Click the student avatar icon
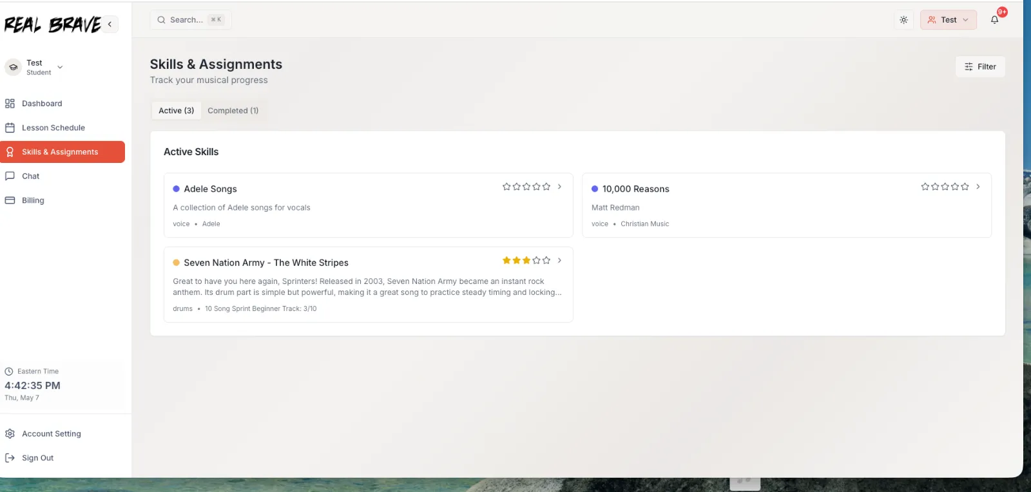This screenshot has width=1031, height=492. coord(13,68)
